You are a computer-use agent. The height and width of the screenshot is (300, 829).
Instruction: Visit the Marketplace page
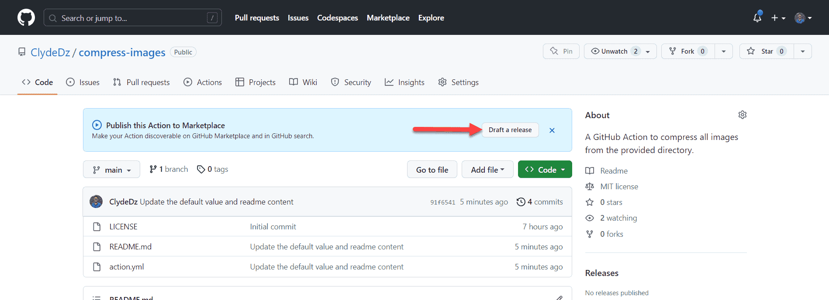388,18
